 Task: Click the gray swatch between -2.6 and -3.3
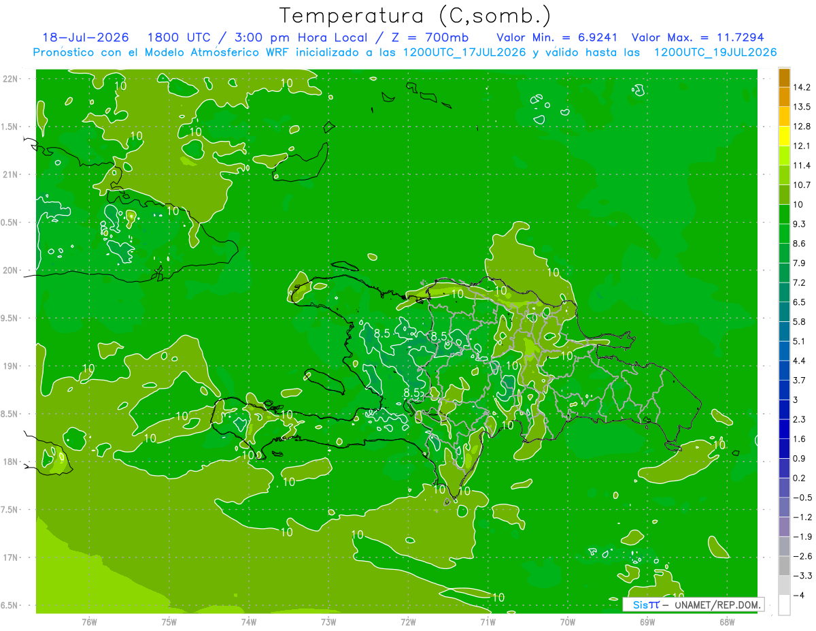(784, 566)
